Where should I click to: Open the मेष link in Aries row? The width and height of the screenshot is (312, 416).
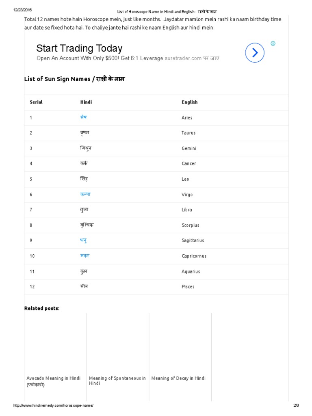(83, 117)
